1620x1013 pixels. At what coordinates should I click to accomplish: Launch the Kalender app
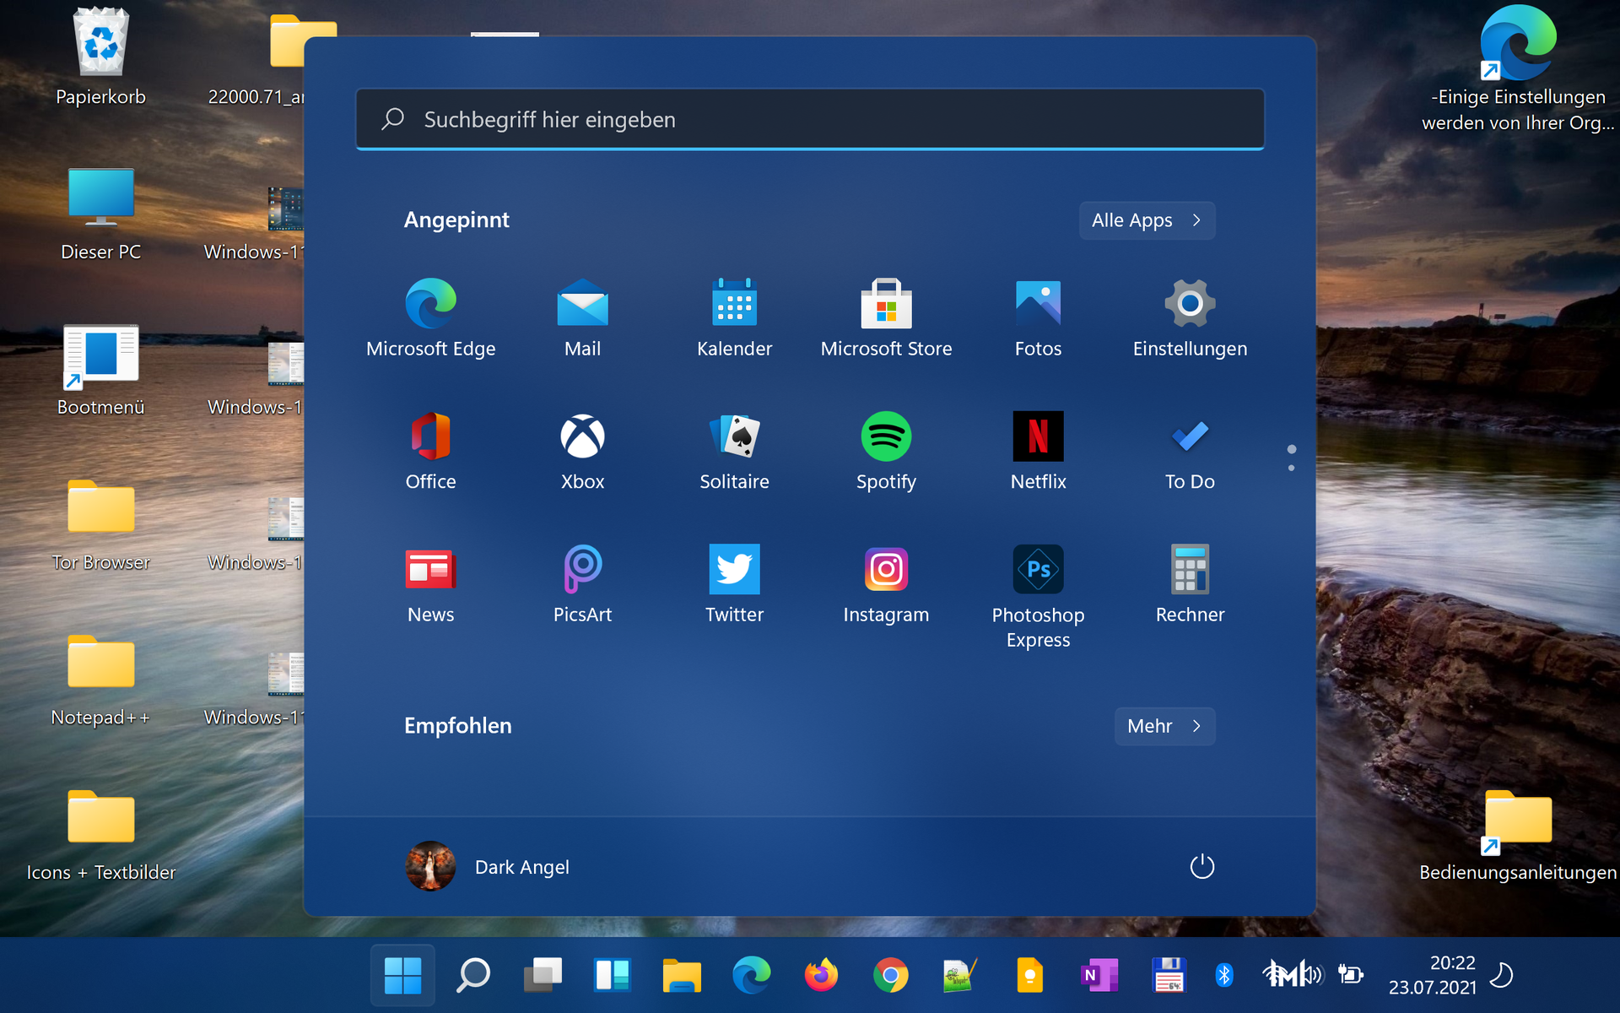pos(734,318)
